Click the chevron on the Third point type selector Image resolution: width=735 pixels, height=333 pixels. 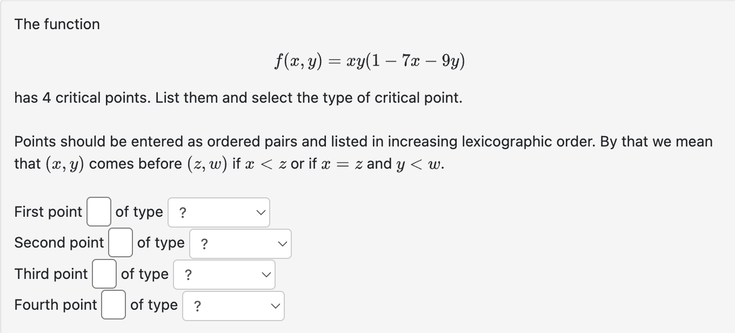pos(265,274)
